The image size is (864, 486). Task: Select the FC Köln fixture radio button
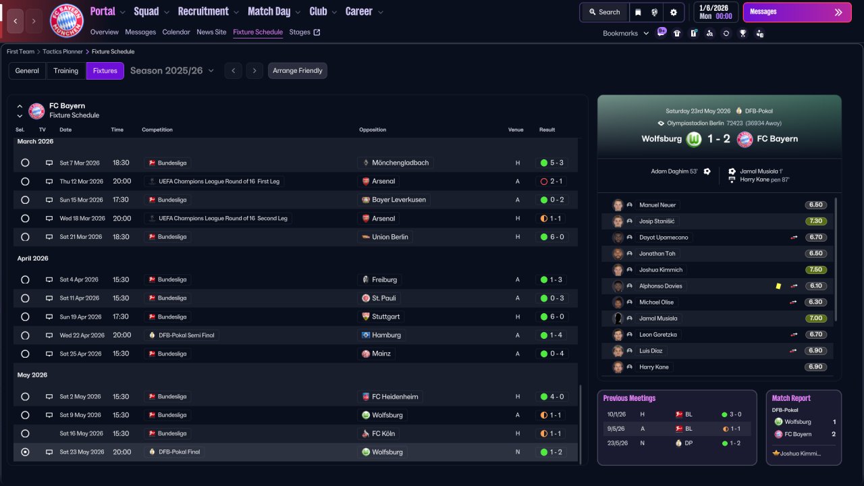(x=25, y=433)
